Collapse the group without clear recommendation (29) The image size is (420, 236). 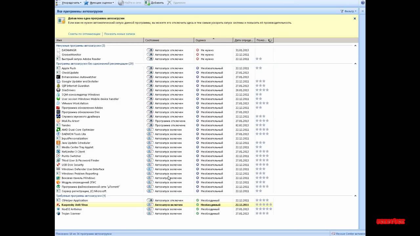tap(355, 64)
